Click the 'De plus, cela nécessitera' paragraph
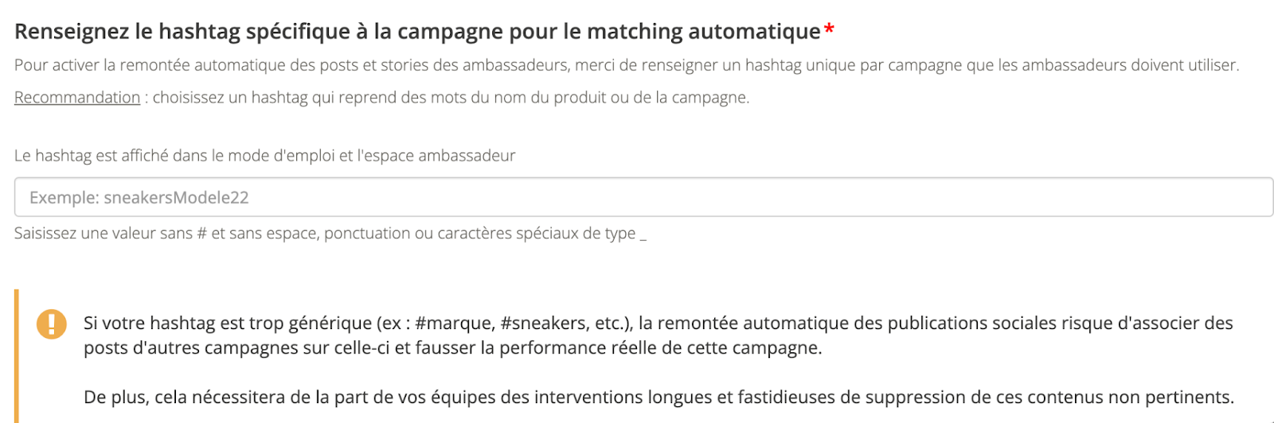The image size is (1274, 423). pos(658,398)
